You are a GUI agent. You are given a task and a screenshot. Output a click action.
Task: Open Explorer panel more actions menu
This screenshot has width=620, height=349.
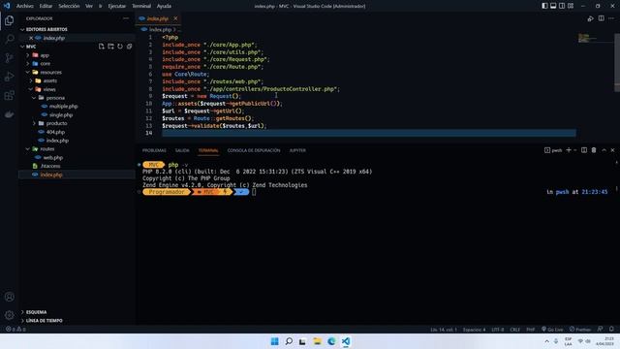pyautogui.click(x=126, y=18)
